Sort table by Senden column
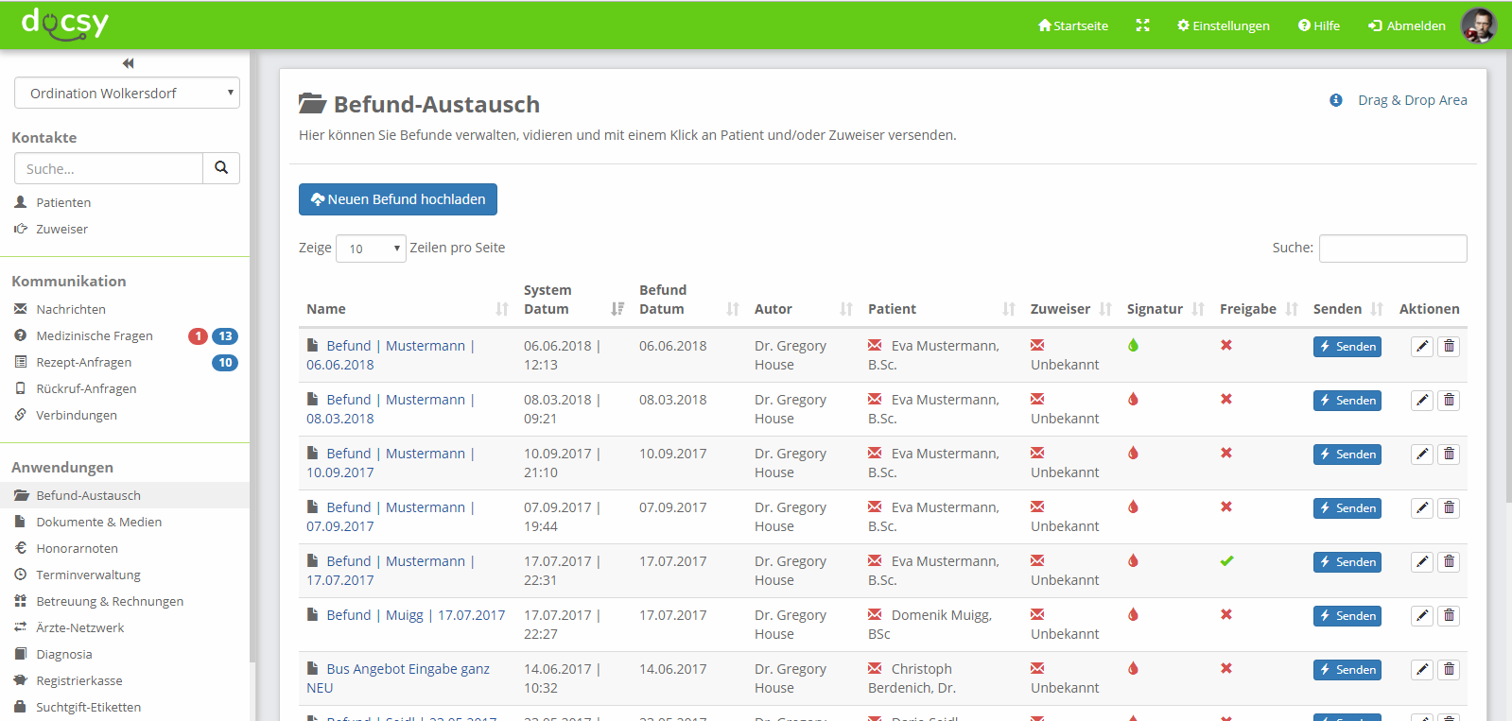 coord(1348,309)
